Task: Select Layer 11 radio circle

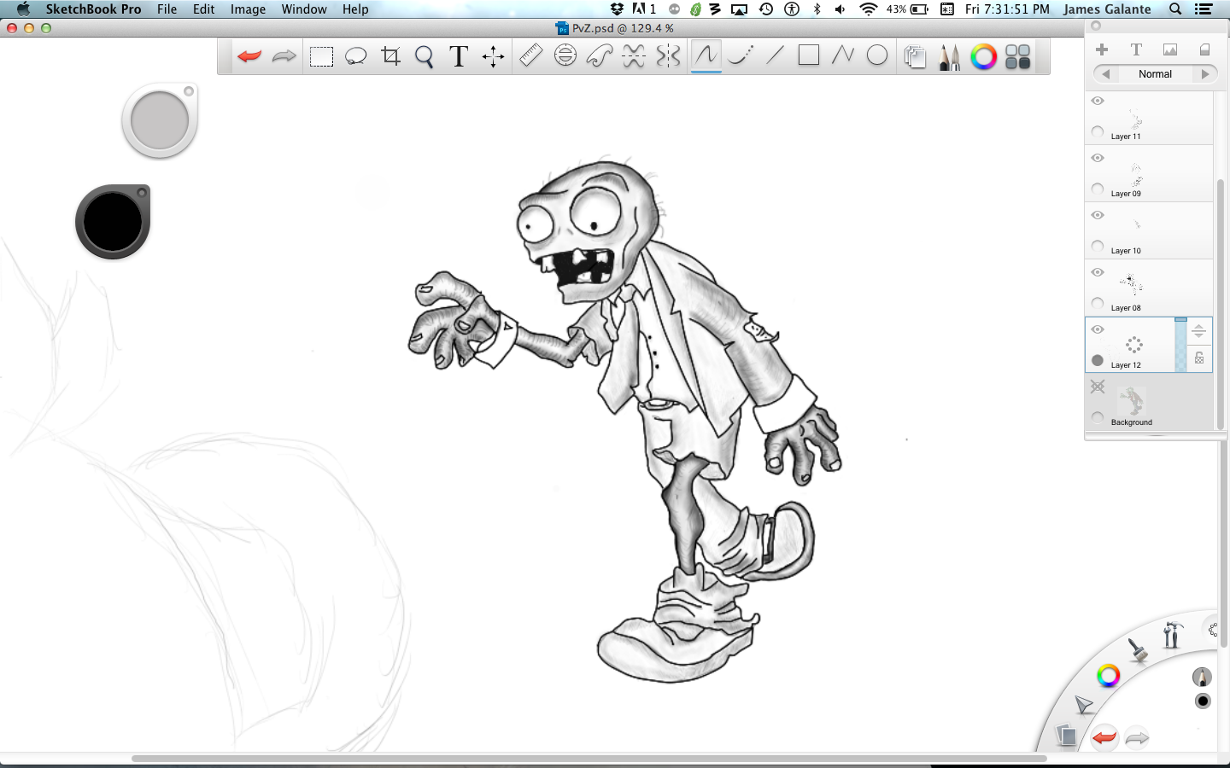Action: click(1098, 131)
